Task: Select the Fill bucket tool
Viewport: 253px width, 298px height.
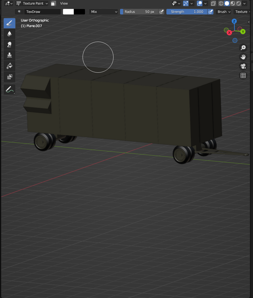Action: point(9,66)
